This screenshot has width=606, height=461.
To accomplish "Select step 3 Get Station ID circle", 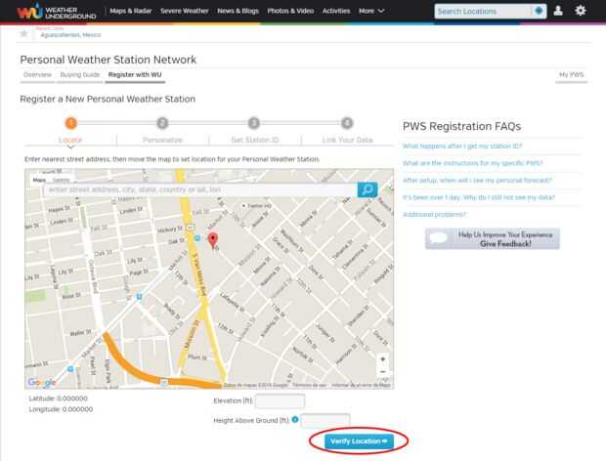I will tap(254, 123).
